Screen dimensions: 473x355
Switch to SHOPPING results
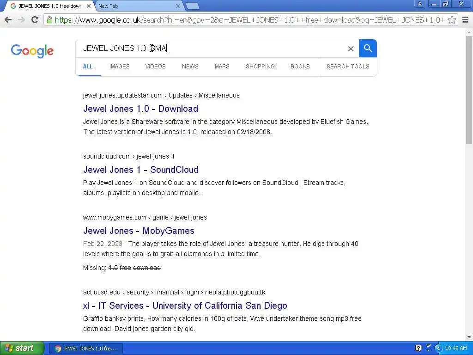click(260, 67)
